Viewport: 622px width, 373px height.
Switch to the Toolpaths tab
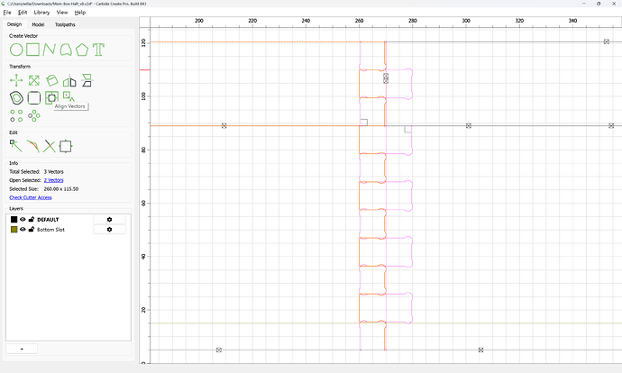(x=65, y=24)
